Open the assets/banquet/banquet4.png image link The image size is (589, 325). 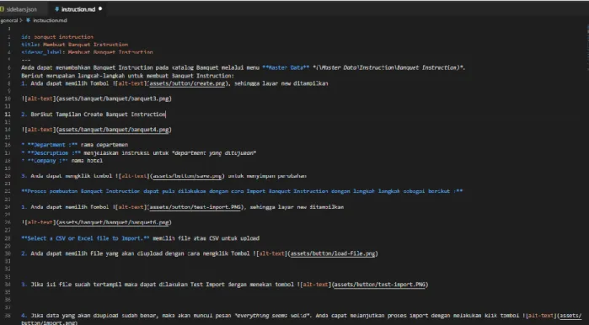click(x=114, y=130)
